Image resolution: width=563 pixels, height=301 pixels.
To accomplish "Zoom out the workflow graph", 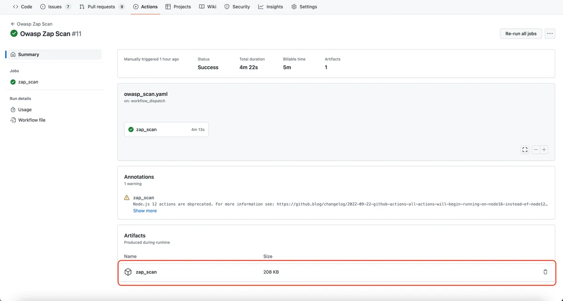I will click(x=536, y=150).
